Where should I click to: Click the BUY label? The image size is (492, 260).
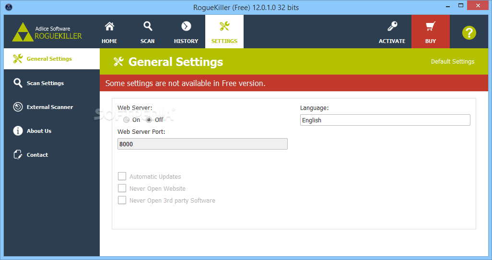pyautogui.click(x=431, y=41)
